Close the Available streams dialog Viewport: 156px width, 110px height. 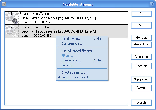pos(151,4)
